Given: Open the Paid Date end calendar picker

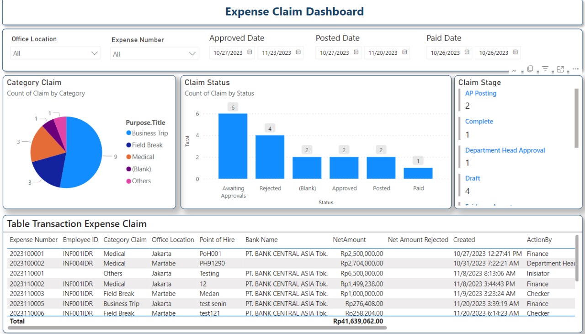Looking at the screenshot, I should tap(516, 52).
